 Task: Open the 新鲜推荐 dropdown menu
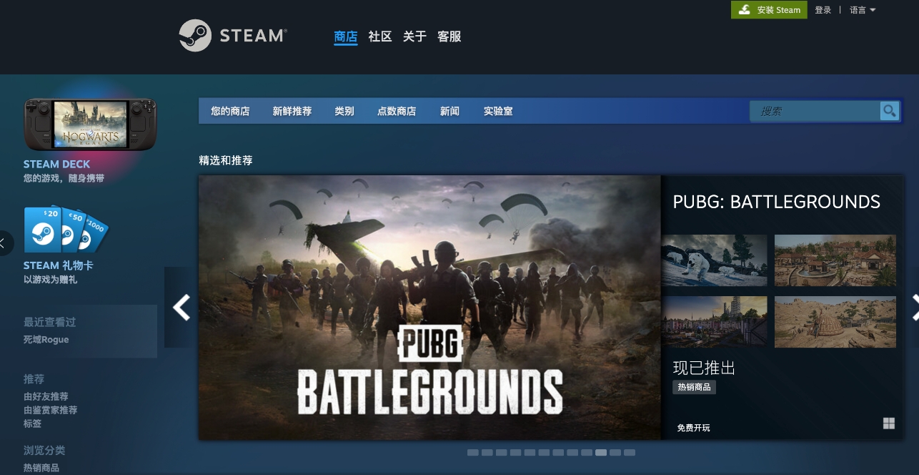(292, 112)
